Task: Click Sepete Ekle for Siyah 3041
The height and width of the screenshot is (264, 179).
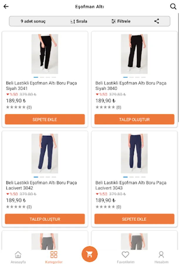Action: click(x=45, y=119)
